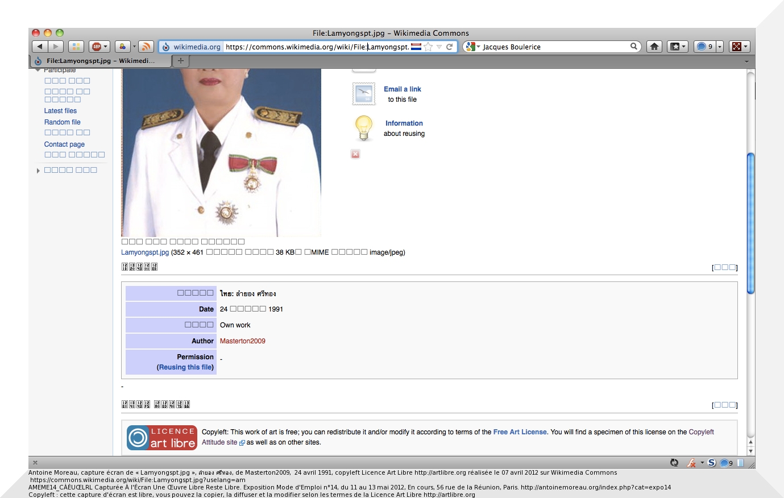Close the add-on bar with the x
This screenshot has width=784, height=498.
pos(35,463)
